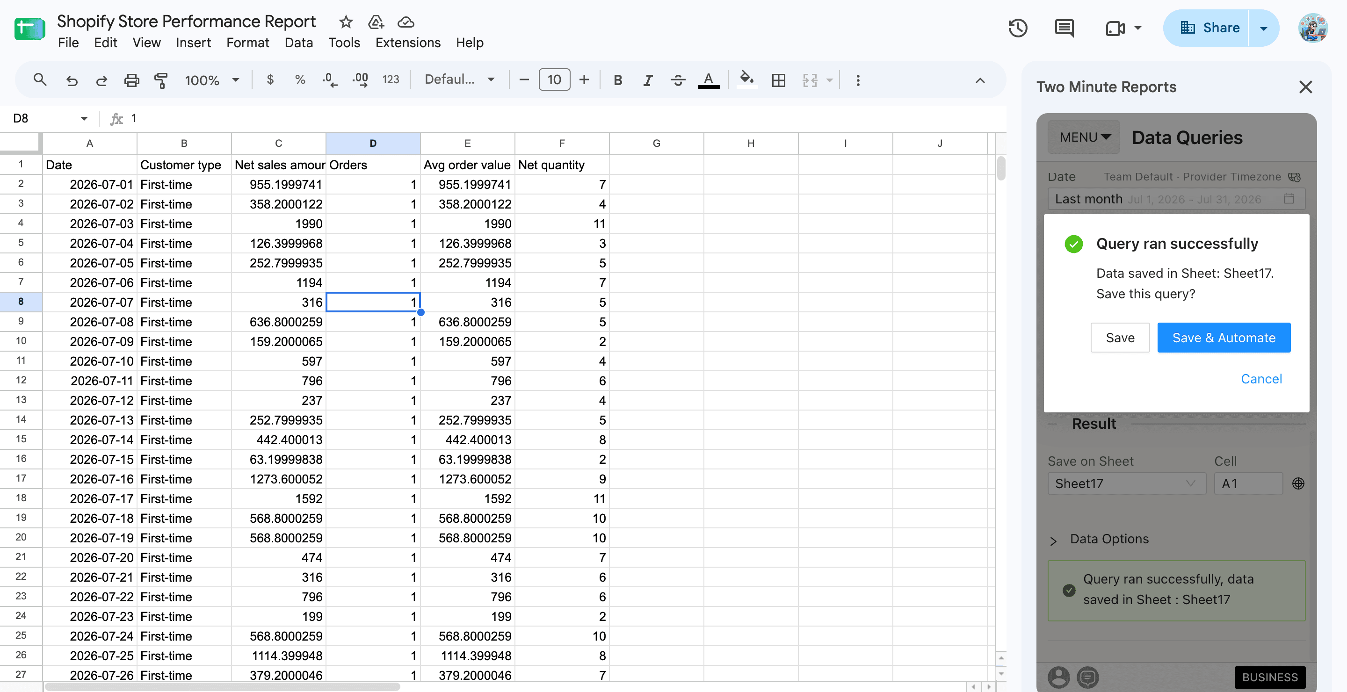Click the cell picker target icon
The image size is (1347, 692).
click(x=1298, y=483)
